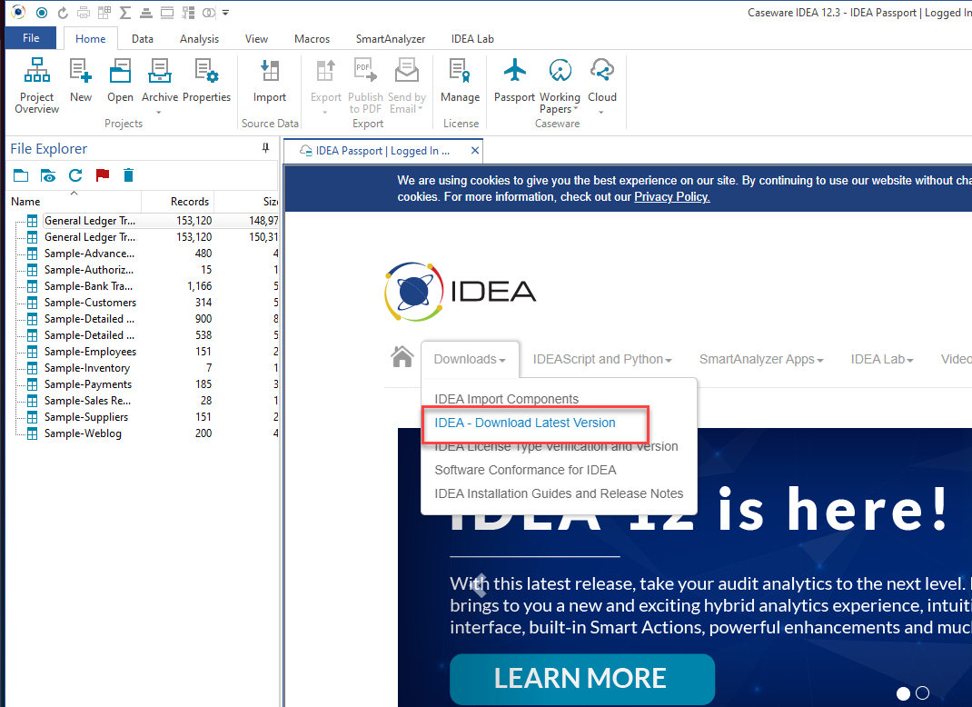Click the record count 1,166
Viewport: 972px width, 707px height.
[x=200, y=286]
